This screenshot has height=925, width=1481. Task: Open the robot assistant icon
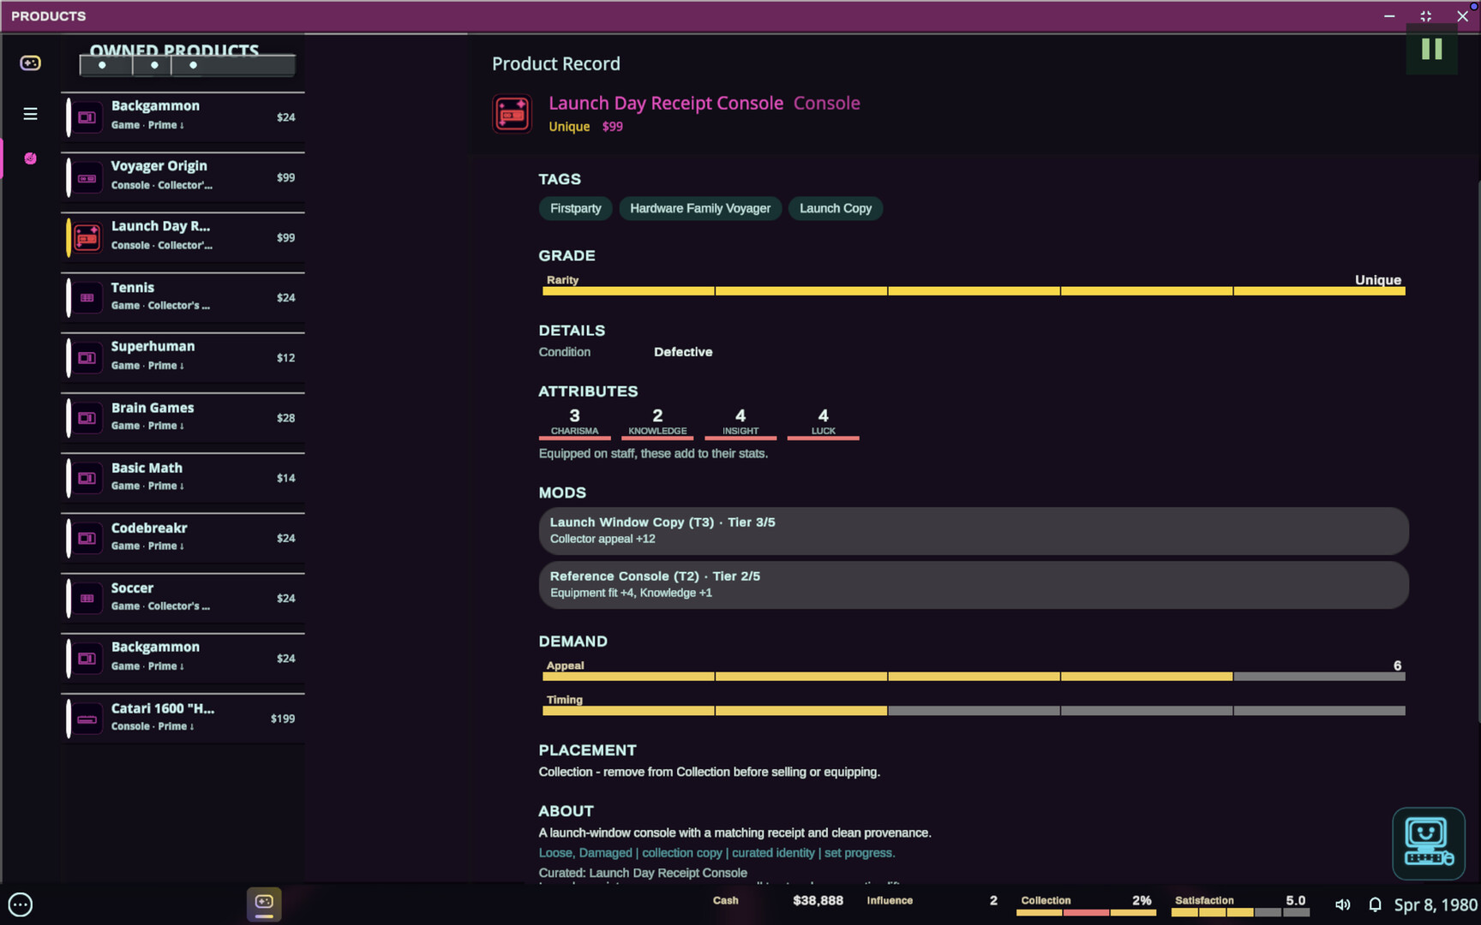click(x=1428, y=844)
